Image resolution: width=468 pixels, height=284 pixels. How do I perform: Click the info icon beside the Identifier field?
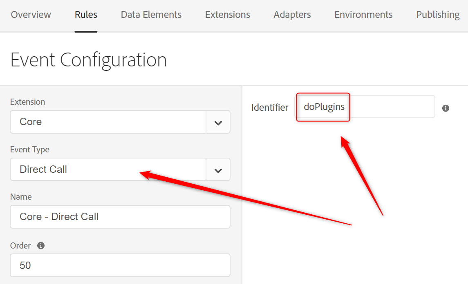[446, 108]
